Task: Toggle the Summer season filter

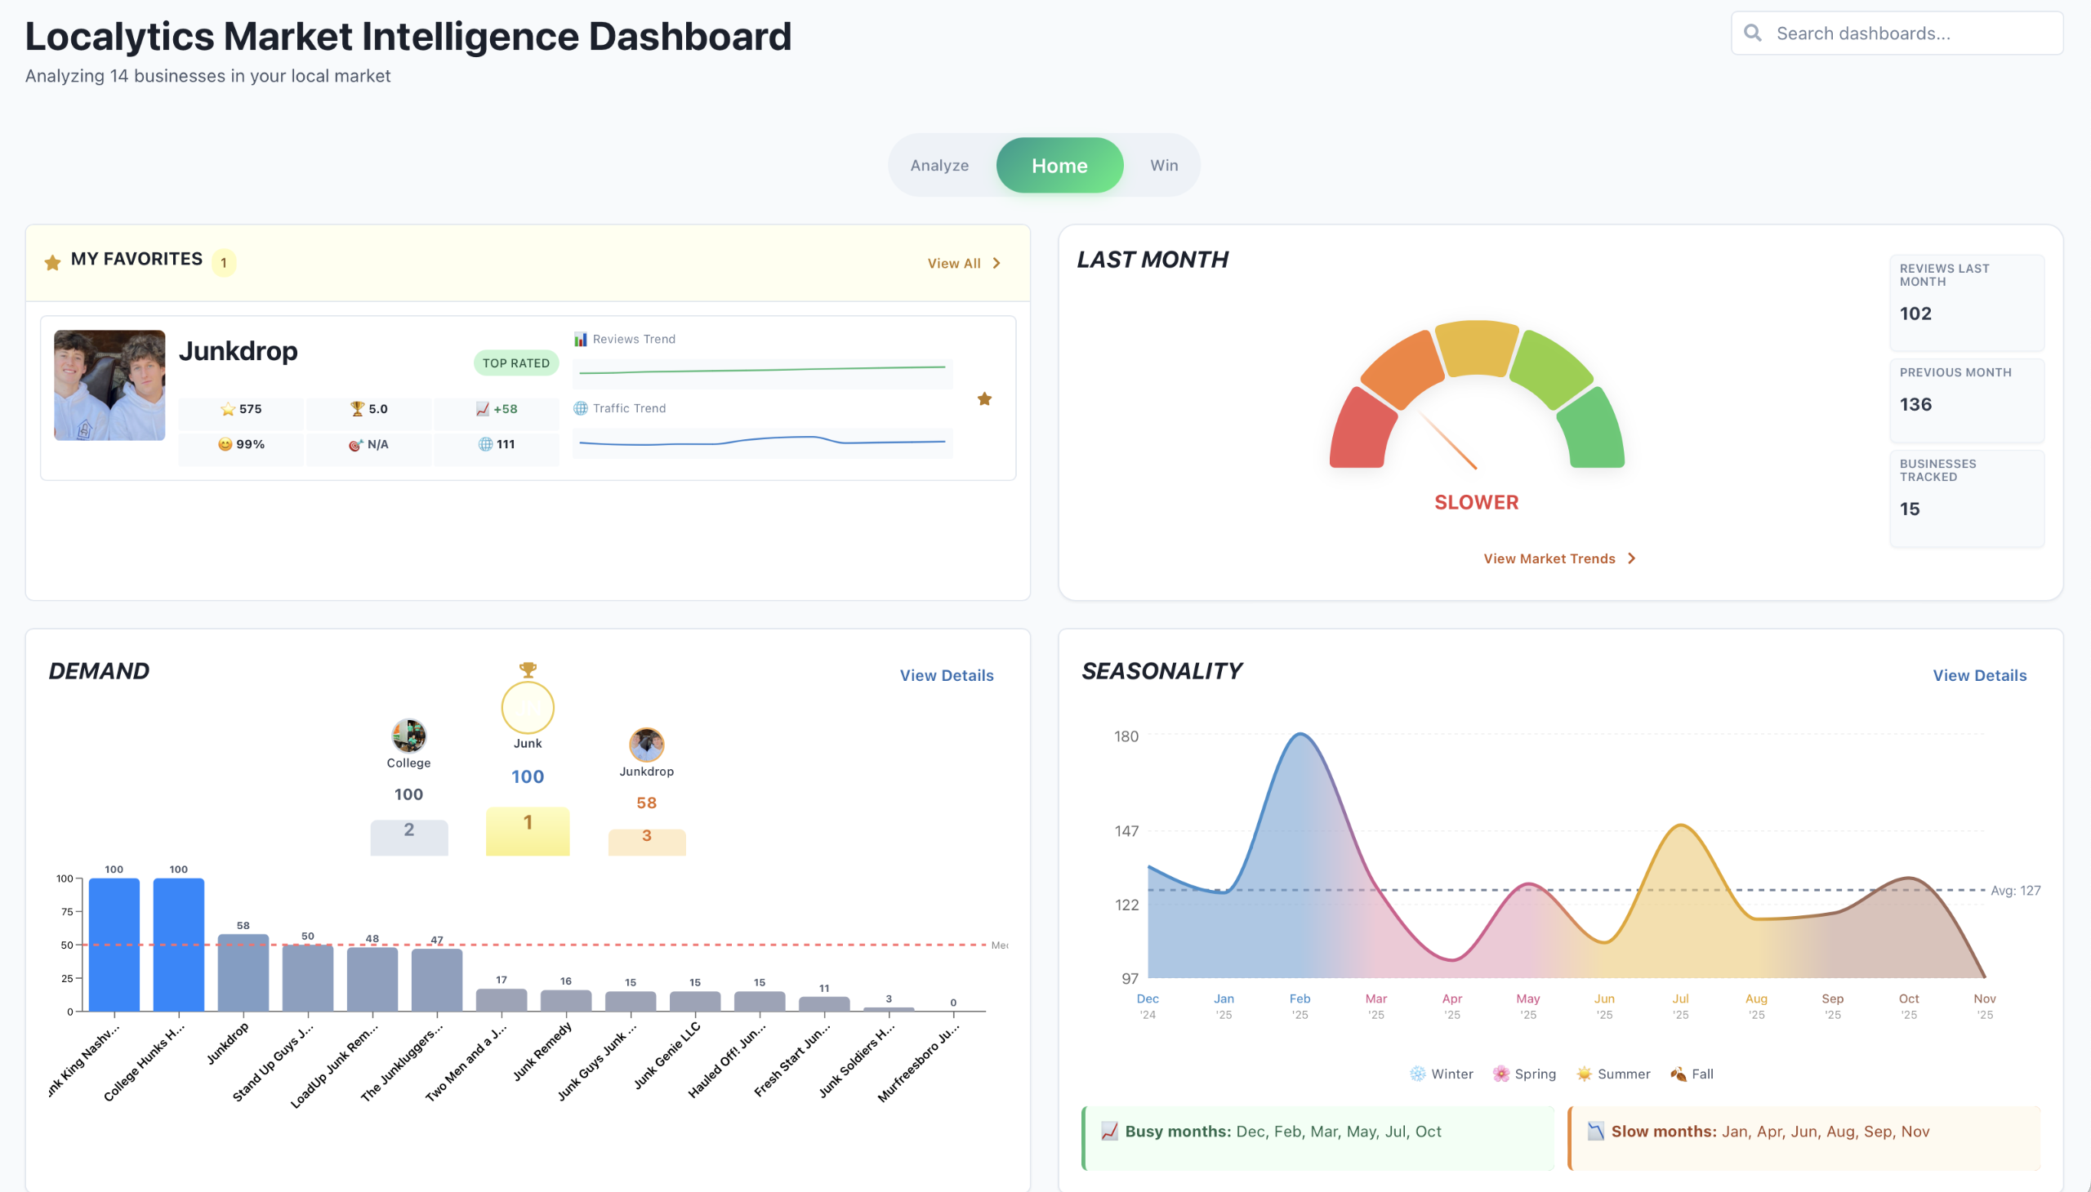Action: pos(1612,1074)
